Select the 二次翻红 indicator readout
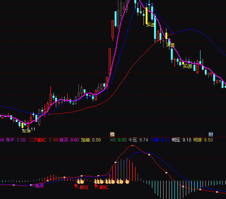This screenshot has height=199, width=226. [43, 140]
